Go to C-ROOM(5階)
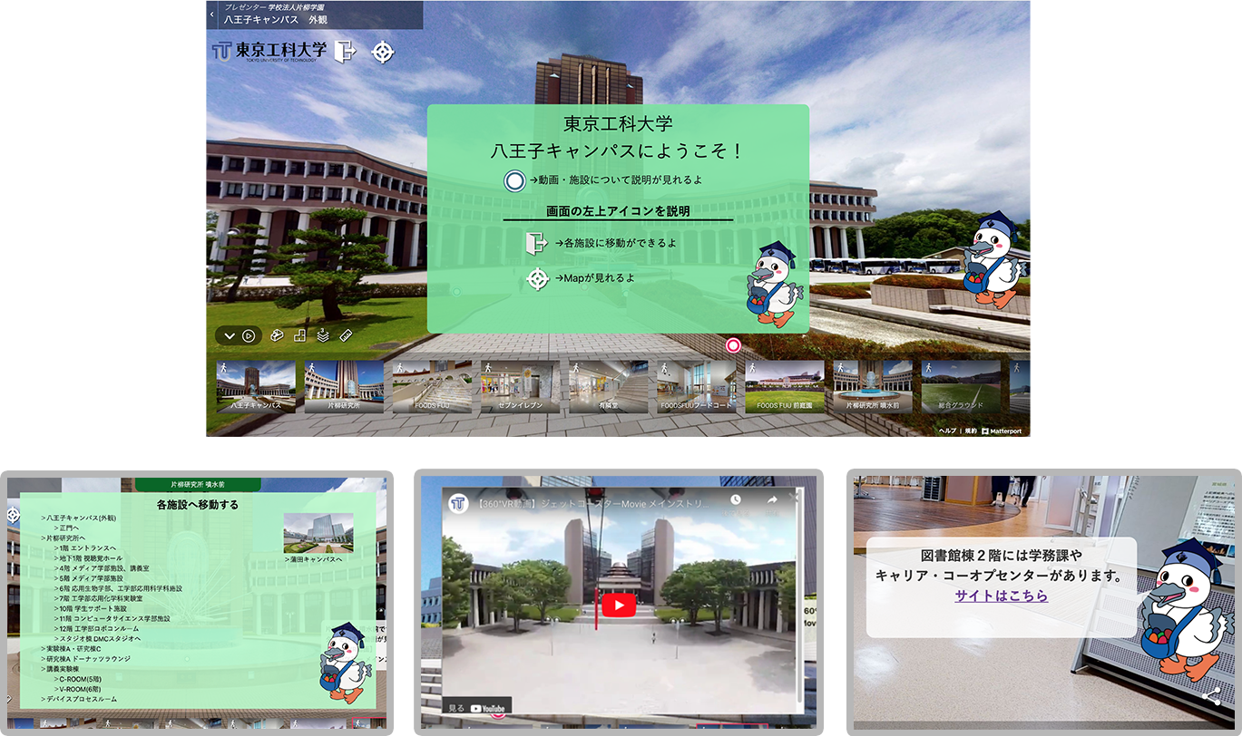The width and height of the screenshot is (1242, 736). (76, 679)
